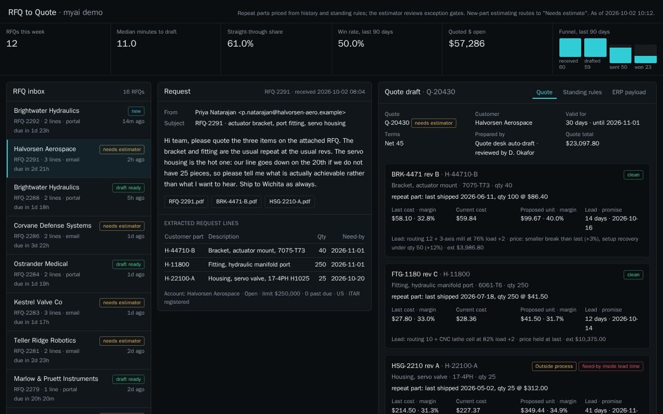Viewport: 663px width, 414px height.
Task: Select Brightwater Hydraulics RFQ-2292 in the inbox
Action: point(79,121)
